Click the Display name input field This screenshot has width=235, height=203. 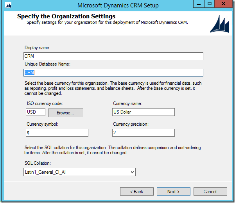(x=113, y=56)
